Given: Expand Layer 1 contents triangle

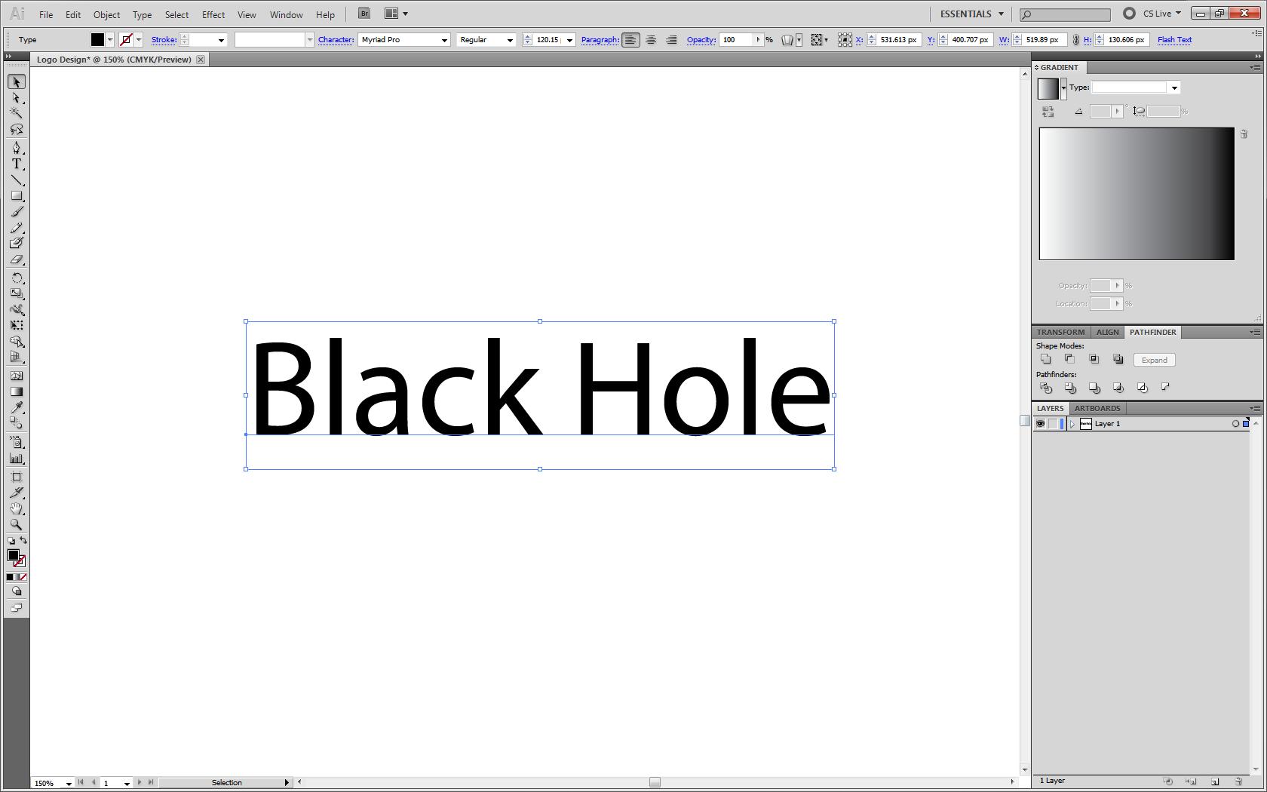Looking at the screenshot, I should tap(1072, 424).
